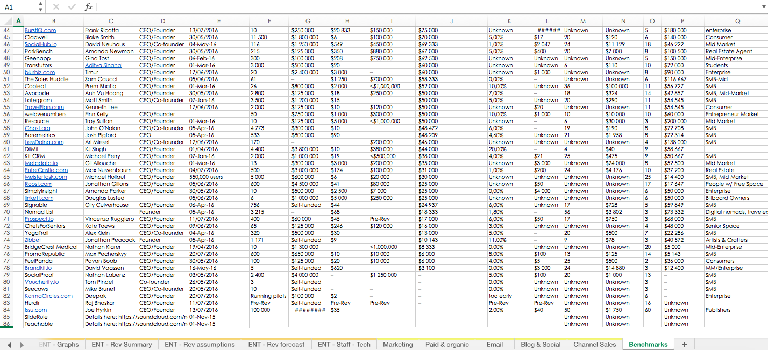The image size is (768, 350).
Task: Click the TravelFlan.com link
Action: tap(44, 108)
